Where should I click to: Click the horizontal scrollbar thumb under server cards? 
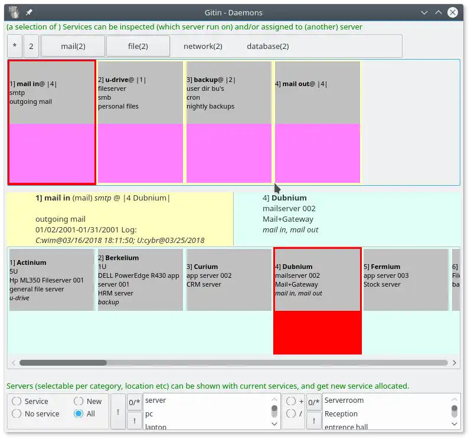click(63, 363)
